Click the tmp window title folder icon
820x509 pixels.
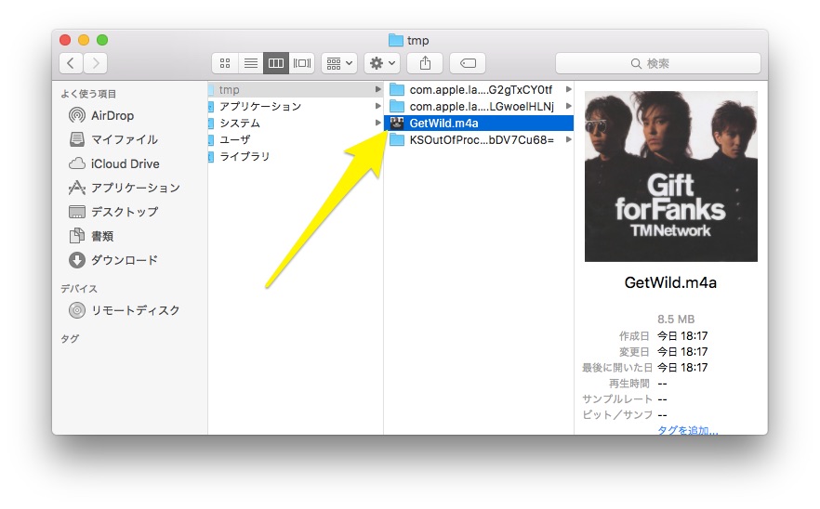click(396, 40)
